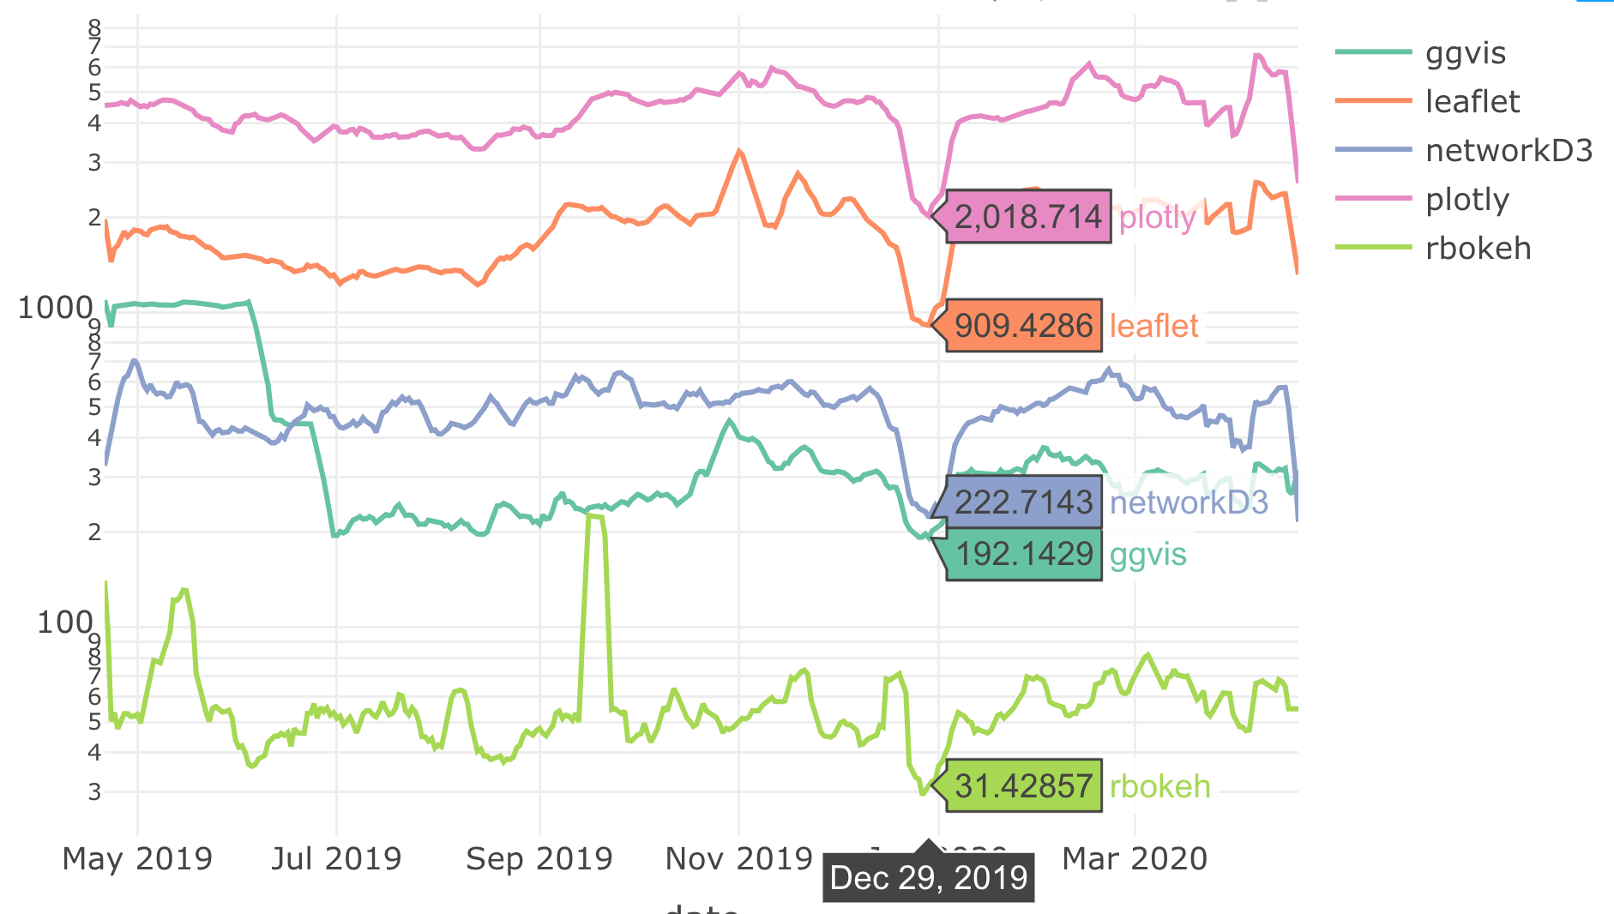Image resolution: width=1614 pixels, height=914 pixels.
Task: Click the green 192.1429 hover label
Action: tap(1023, 554)
